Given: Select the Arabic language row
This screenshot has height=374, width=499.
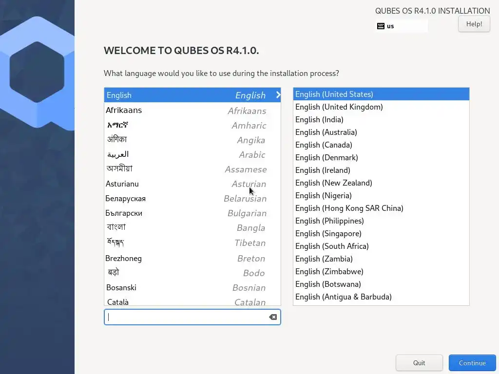Looking at the screenshot, I should coord(192,154).
